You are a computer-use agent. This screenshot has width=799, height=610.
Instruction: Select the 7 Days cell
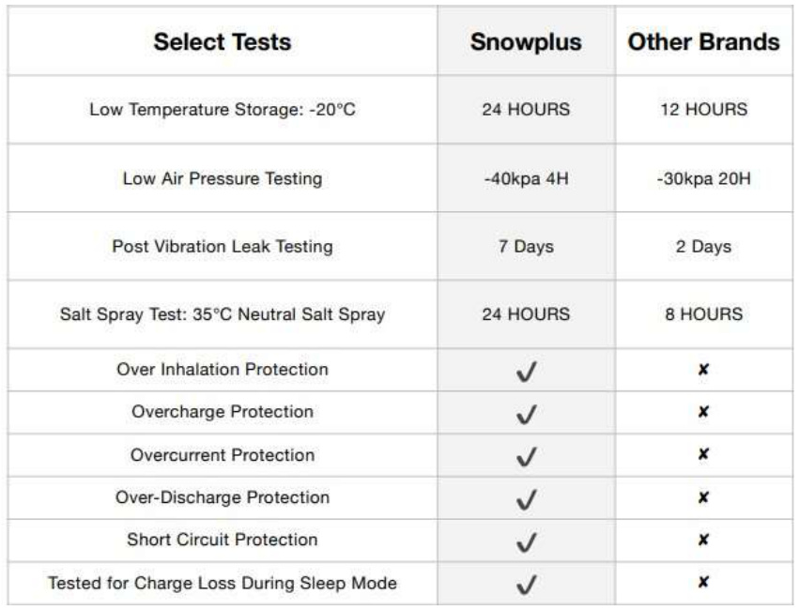coord(527,247)
